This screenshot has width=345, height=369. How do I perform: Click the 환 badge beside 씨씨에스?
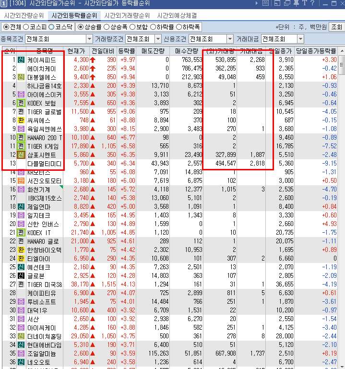click(x=21, y=120)
